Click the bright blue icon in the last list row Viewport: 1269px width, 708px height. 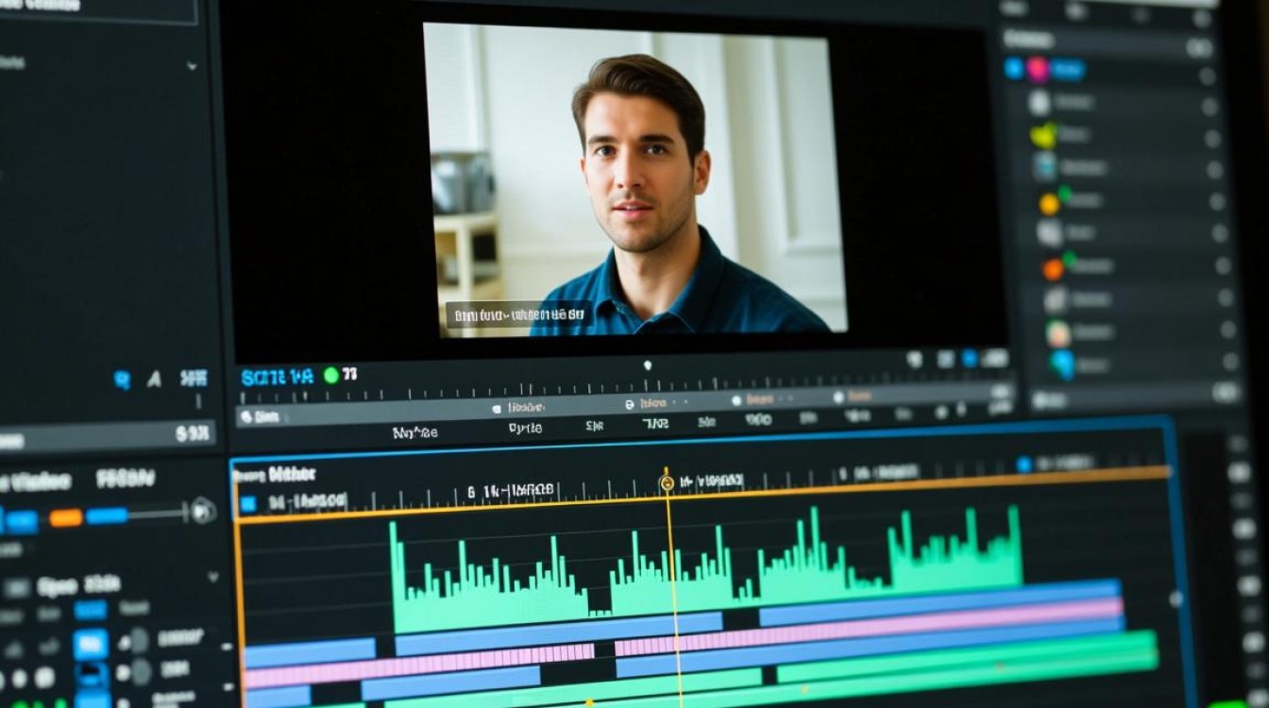[1064, 363]
